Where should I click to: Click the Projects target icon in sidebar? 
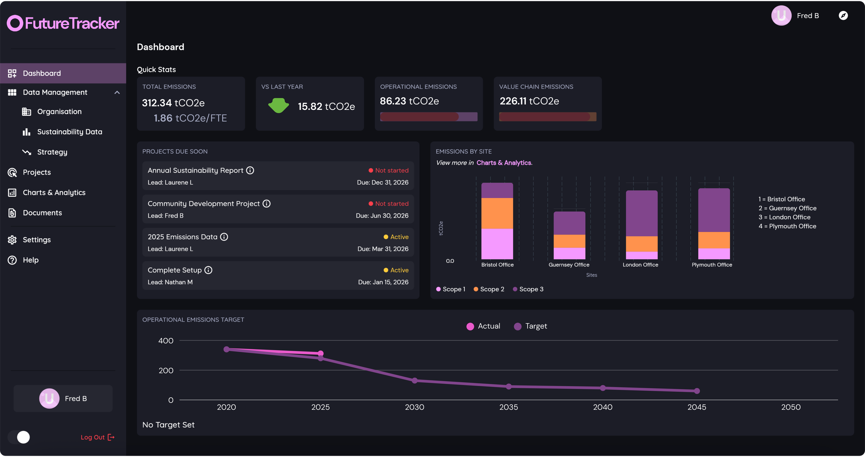pos(12,172)
